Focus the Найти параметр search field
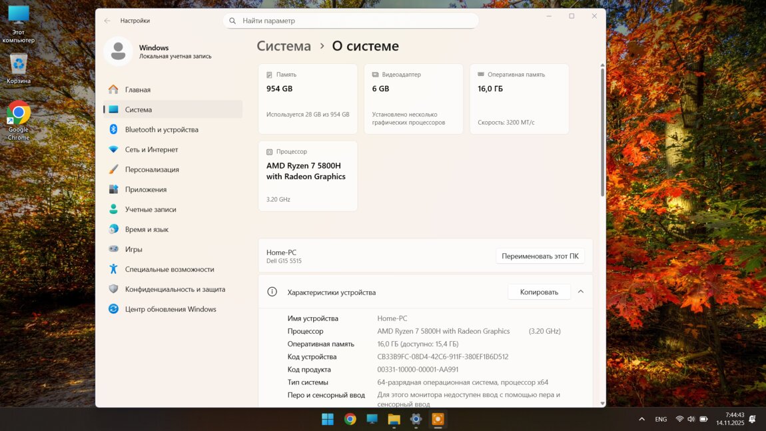Screen dimensions: 766x431 coord(351,21)
